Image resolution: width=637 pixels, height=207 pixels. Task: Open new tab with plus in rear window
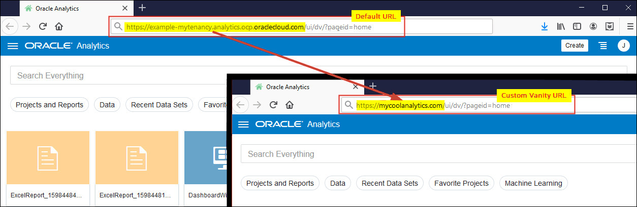click(142, 8)
